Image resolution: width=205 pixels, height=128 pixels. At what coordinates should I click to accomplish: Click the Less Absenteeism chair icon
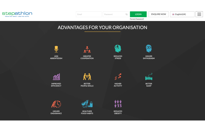click(x=56, y=49)
